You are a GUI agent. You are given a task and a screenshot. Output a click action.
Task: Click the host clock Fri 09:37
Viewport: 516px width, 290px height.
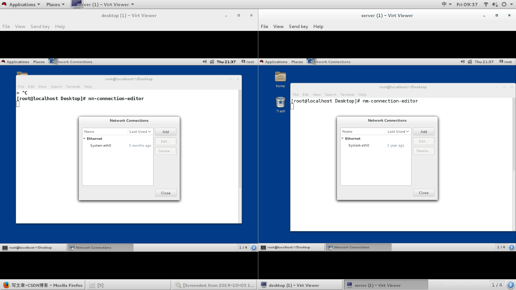click(467, 5)
